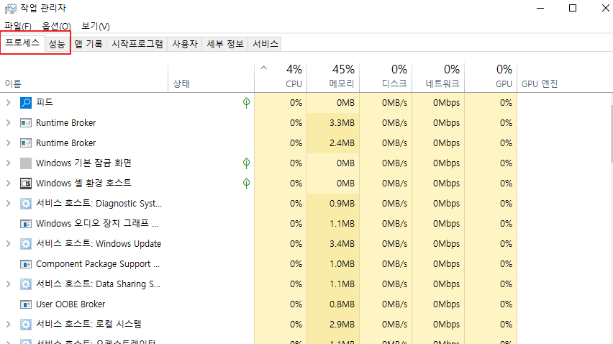Image resolution: width=613 pixels, height=344 pixels.
Task: Sort processes by the 이름 column
Action: coord(84,78)
